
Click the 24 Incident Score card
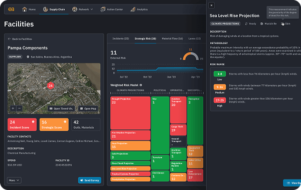(x=22, y=124)
